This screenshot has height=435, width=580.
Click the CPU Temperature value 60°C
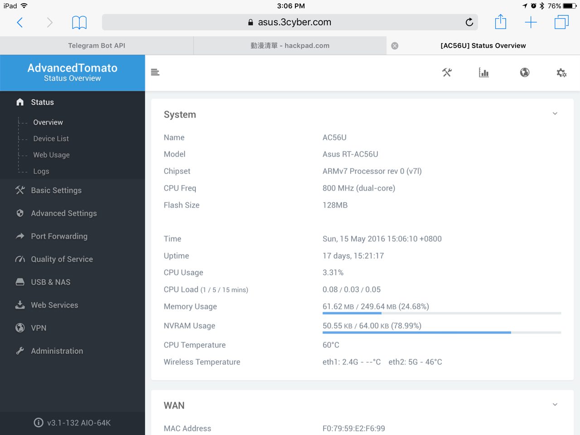click(x=331, y=345)
